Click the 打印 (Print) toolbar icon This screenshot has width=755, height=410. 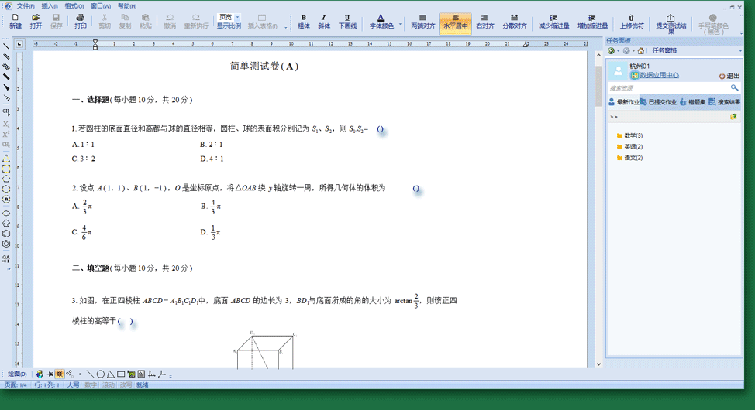tap(80, 21)
